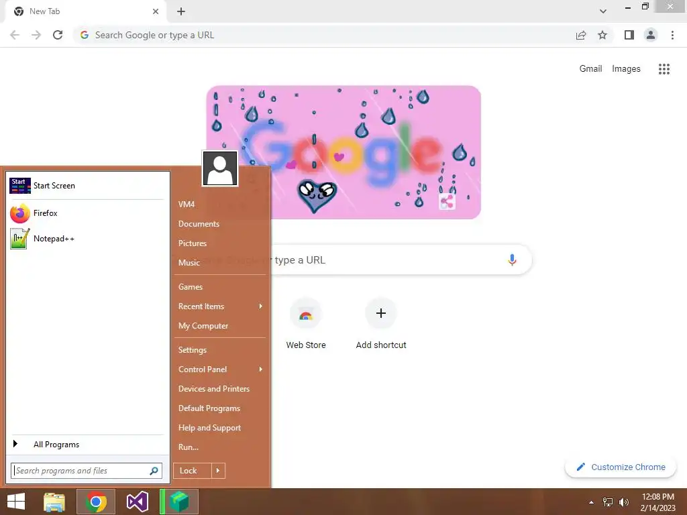Open a new tab with plus
Screen dimensions: 687x515
click(181, 11)
